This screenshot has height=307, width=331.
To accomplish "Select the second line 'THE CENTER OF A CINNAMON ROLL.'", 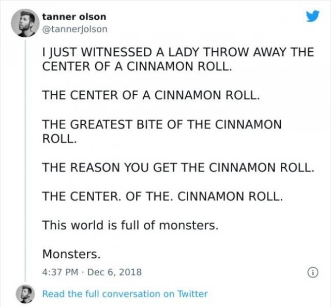I will pos(149,96).
